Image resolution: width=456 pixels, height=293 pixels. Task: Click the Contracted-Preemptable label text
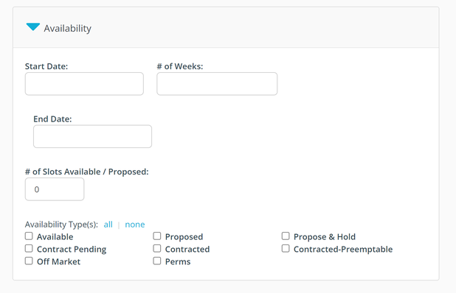[343, 249]
